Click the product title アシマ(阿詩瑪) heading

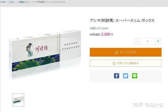click(122, 21)
